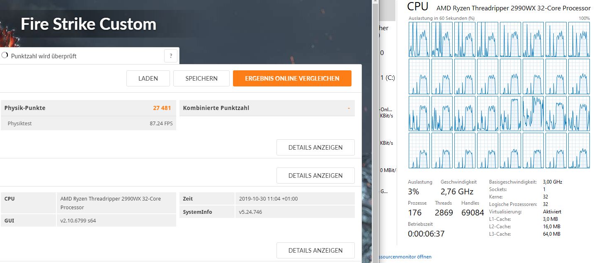Image resolution: width=594 pixels, height=263 pixels.
Task: Click 'Auslastung in 60 Sekunden (%)' graph caption
Action: click(x=441, y=18)
